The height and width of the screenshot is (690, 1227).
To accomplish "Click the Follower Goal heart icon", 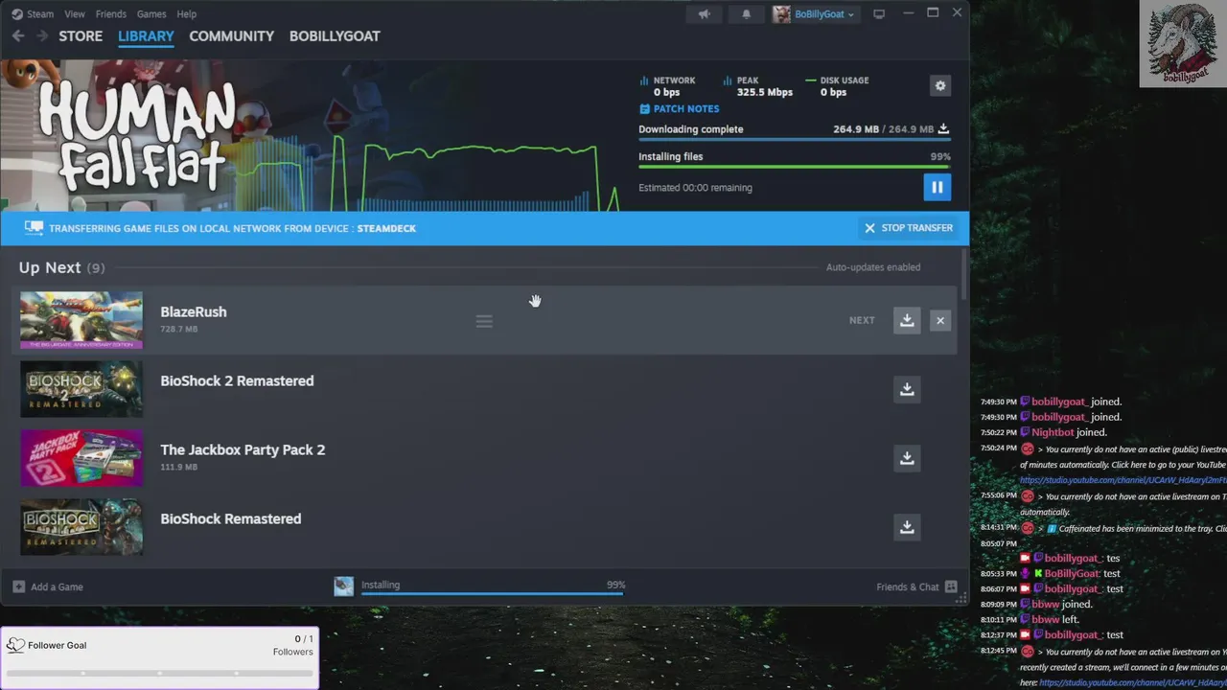I will click(15, 645).
